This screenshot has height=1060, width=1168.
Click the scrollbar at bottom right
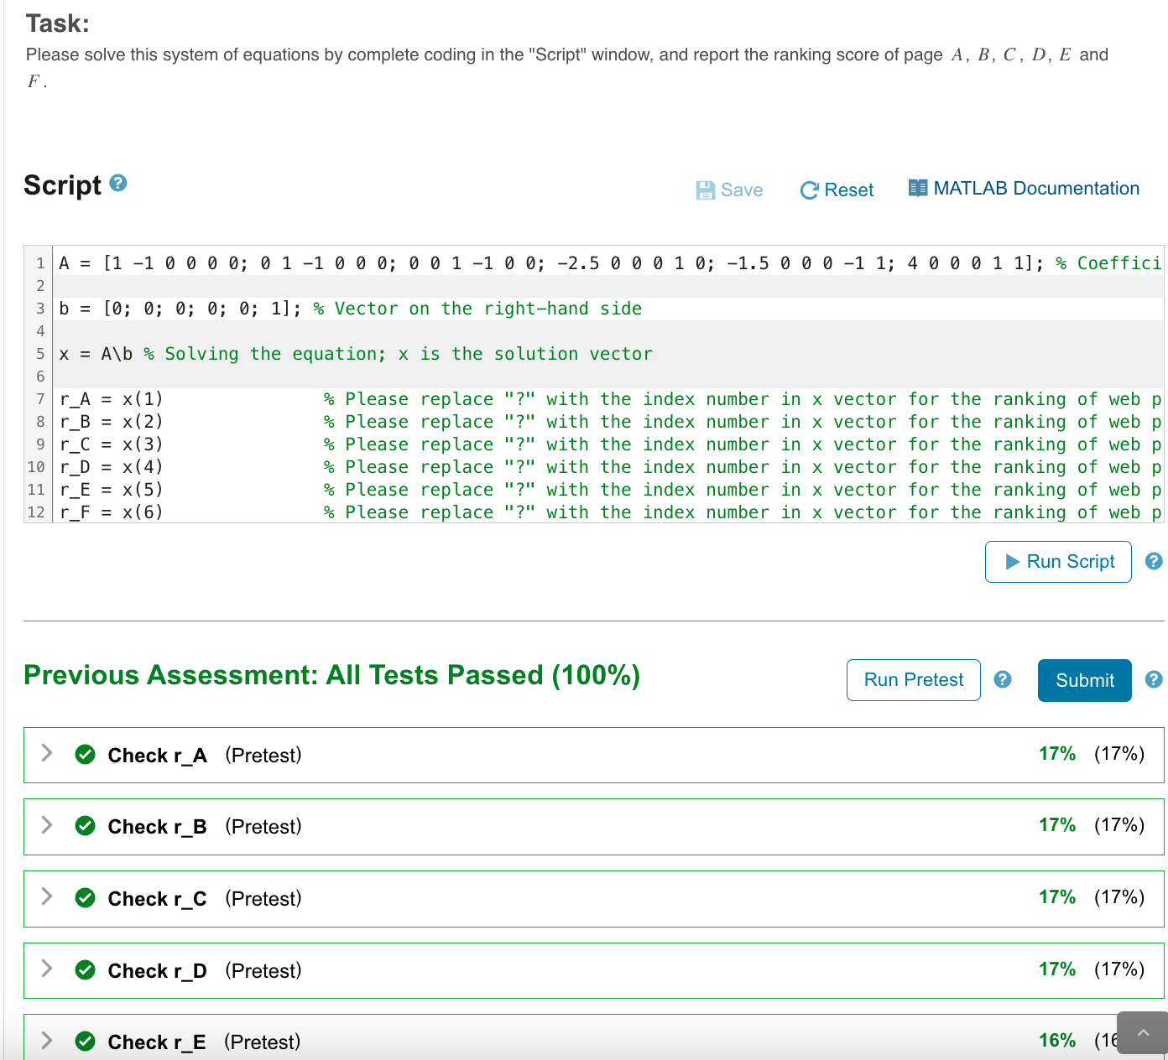(x=1141, y=1032)
